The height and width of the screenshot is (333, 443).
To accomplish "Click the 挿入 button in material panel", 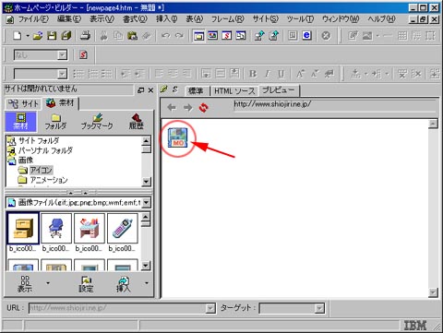I will click(x=124, y=284).
